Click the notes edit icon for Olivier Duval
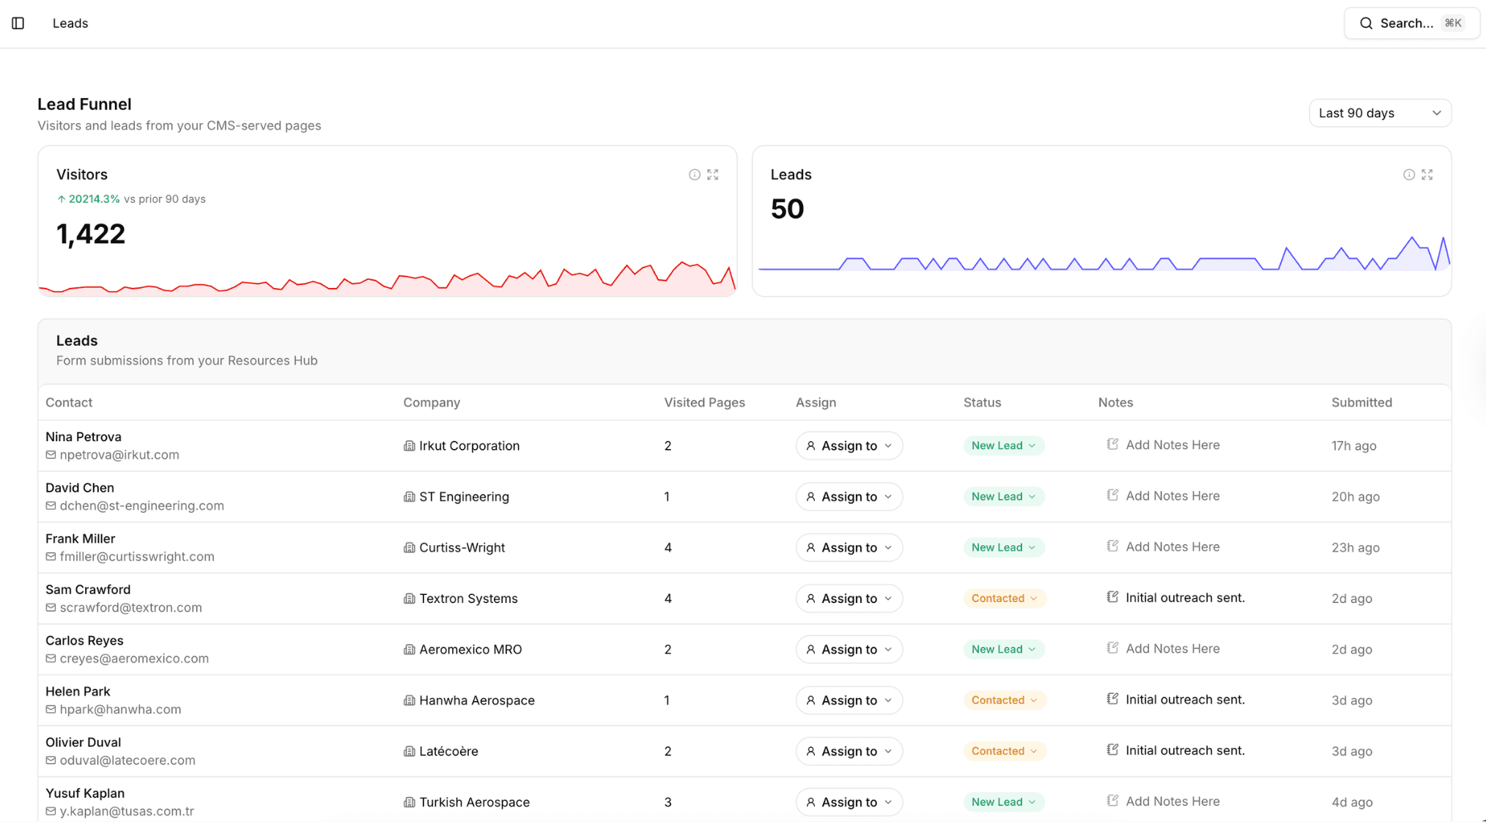Viewport: 1486px width, 822px height. point(1112,749)
